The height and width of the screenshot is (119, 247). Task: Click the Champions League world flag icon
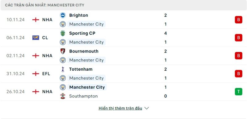(x=36, y=38)
